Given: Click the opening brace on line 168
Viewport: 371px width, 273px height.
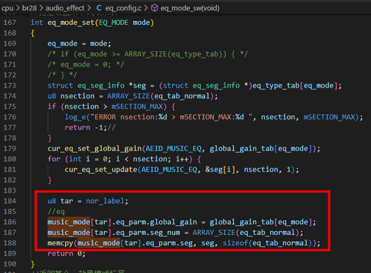Looking at the screenshot, I should pyautogui.click(x=33, y=33).
